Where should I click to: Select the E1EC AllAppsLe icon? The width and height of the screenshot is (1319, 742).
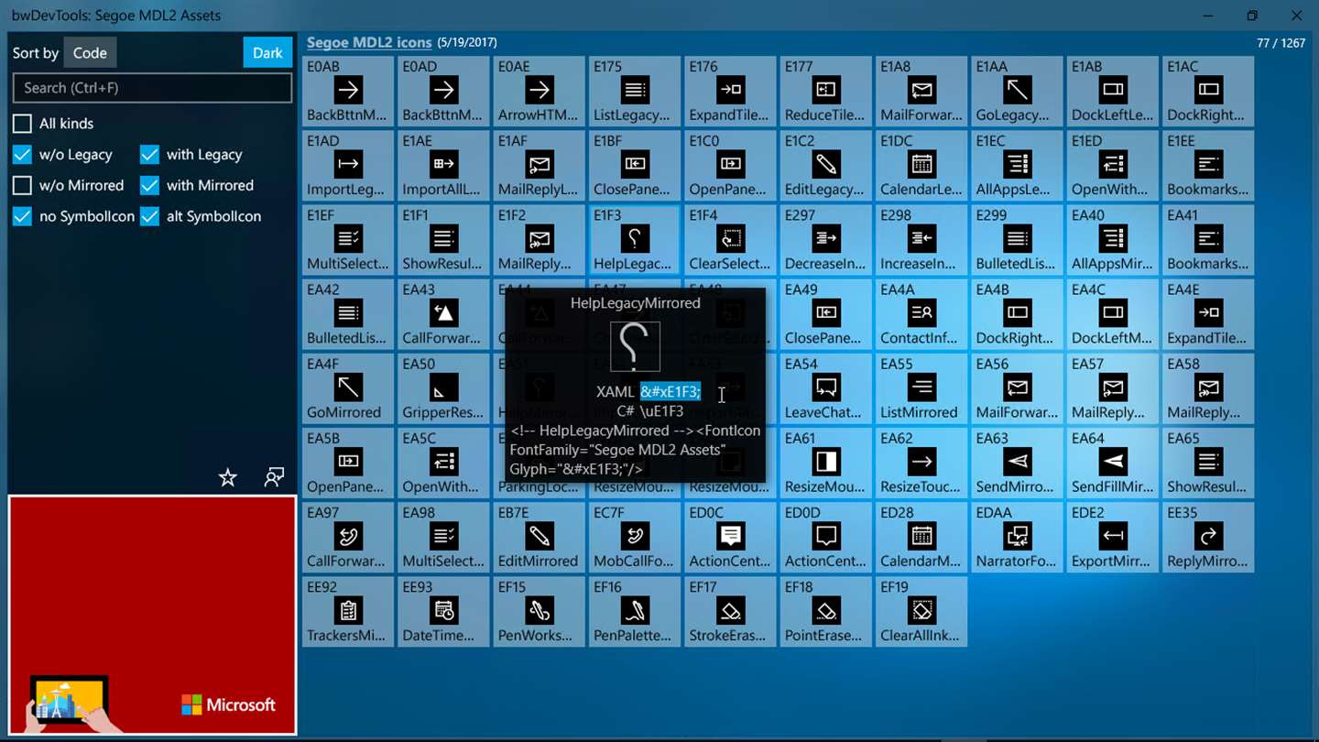(x=1017, y=166)
